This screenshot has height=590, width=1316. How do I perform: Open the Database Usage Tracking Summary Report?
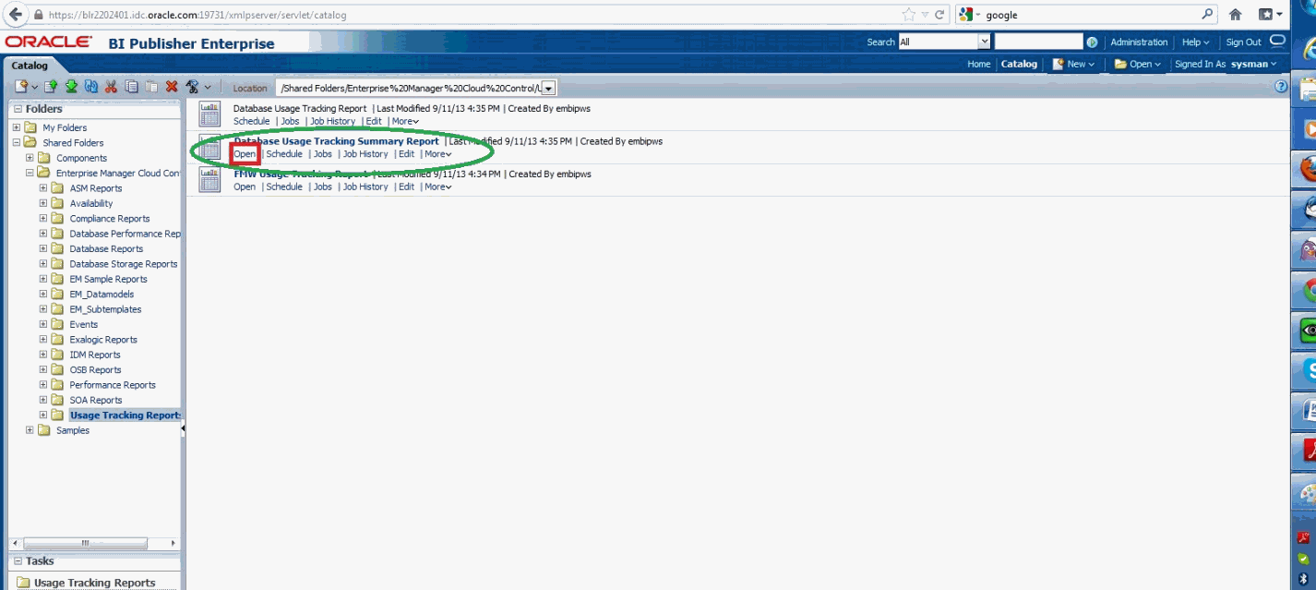click(x=245, y=154)
